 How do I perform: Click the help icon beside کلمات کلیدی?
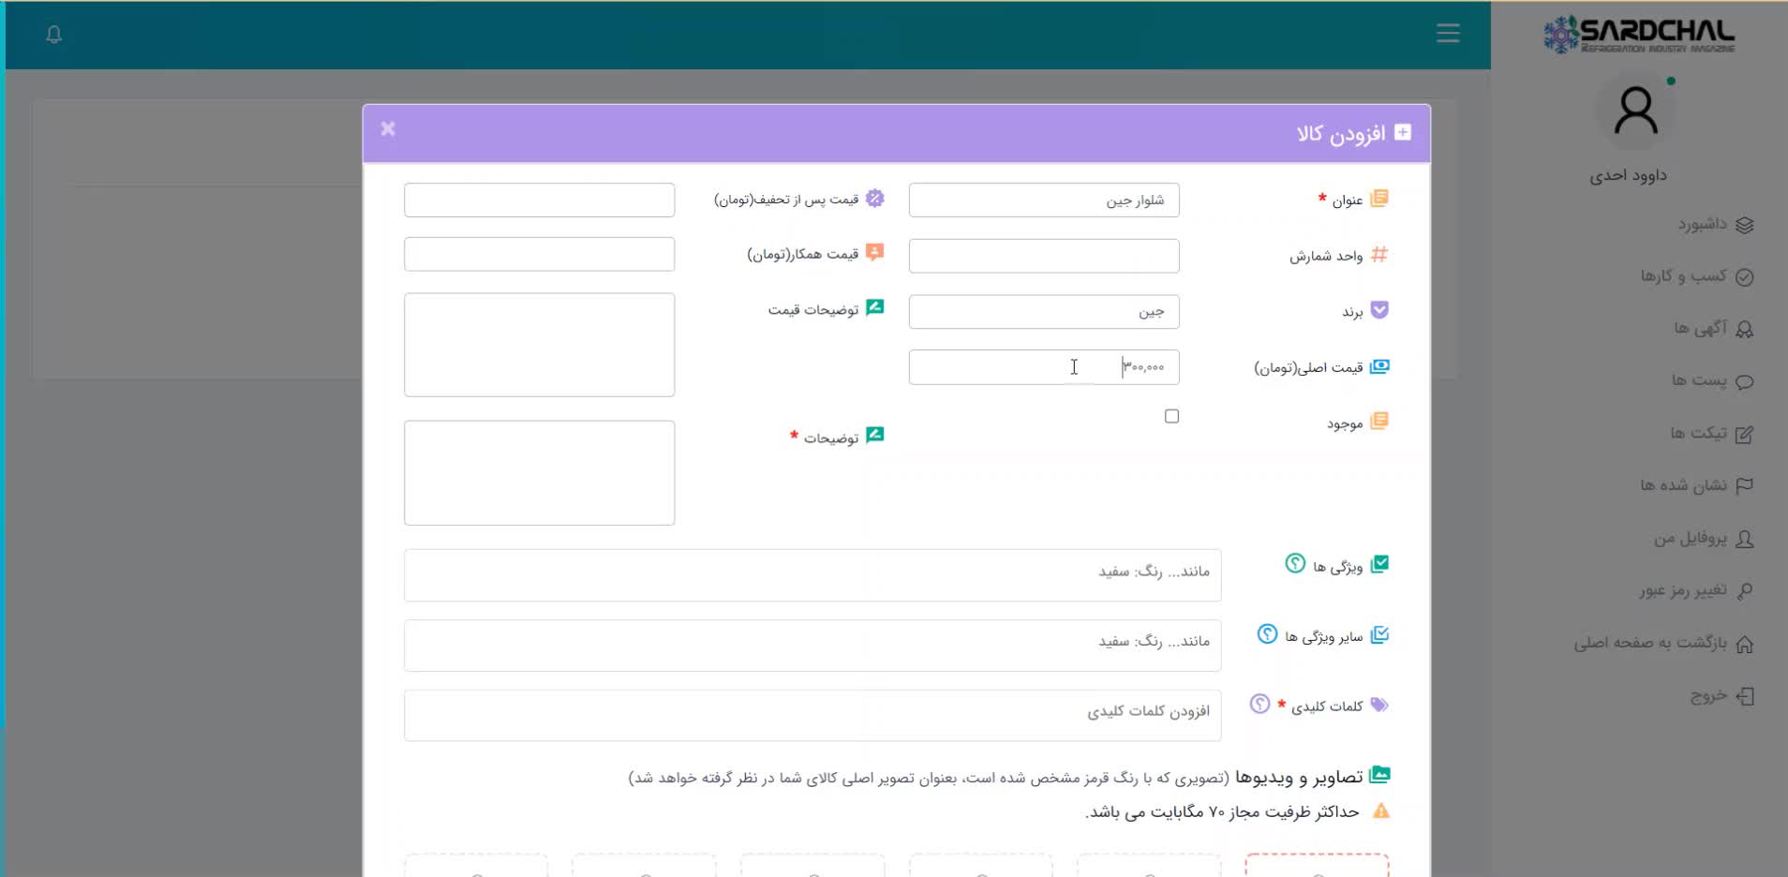[x=1260, y=704]
